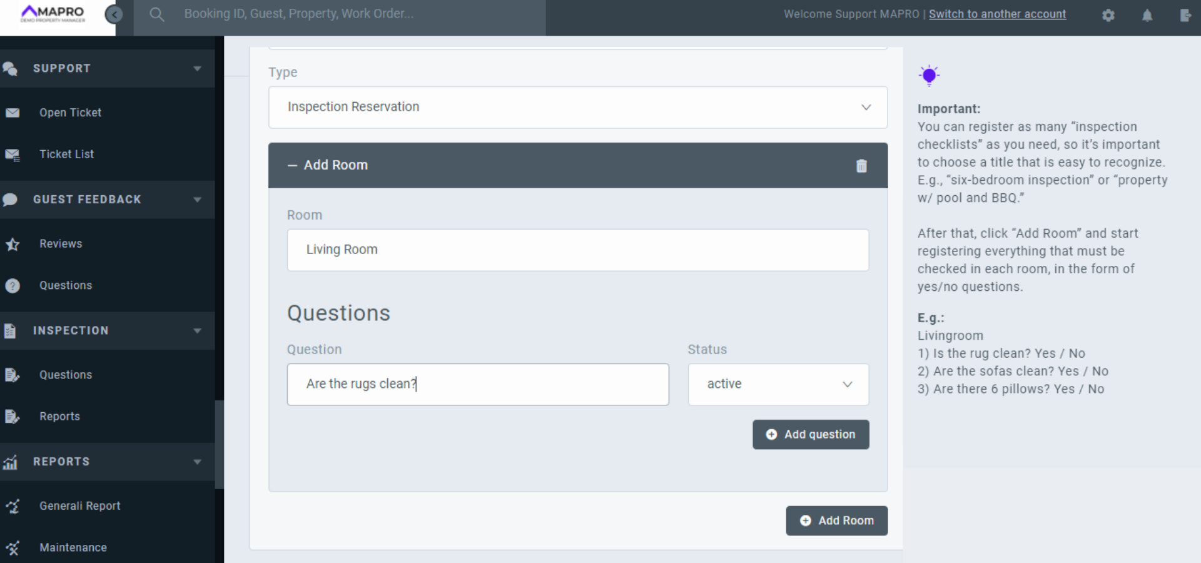Open Ticket List in the sidebar
This screenshot has width=1201, height=563.
(x=66, y=154)
